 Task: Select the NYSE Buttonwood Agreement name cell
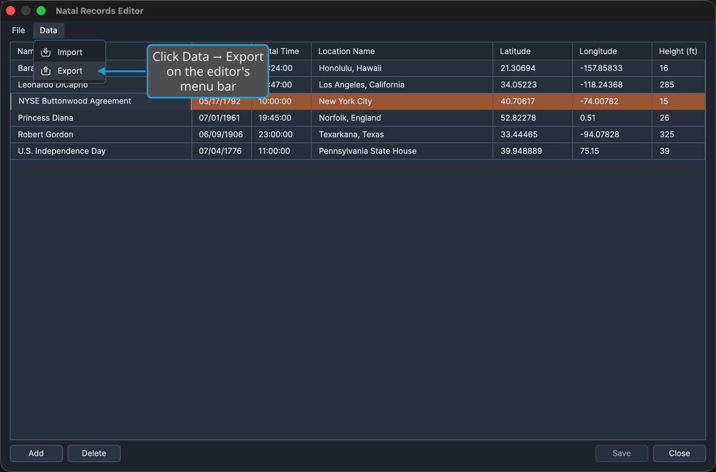coord(101,101)
